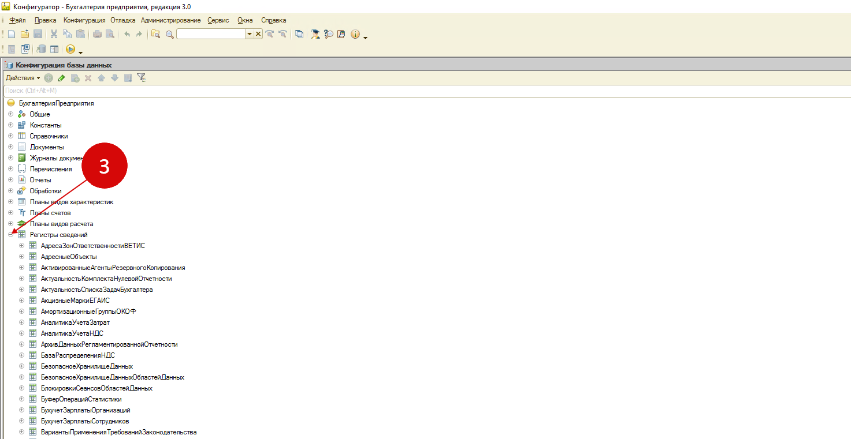Expand the АдресныеОбъекты register node
Image resolution: width=851 pixels, height=439 pixels.
(x=21, y=257)
